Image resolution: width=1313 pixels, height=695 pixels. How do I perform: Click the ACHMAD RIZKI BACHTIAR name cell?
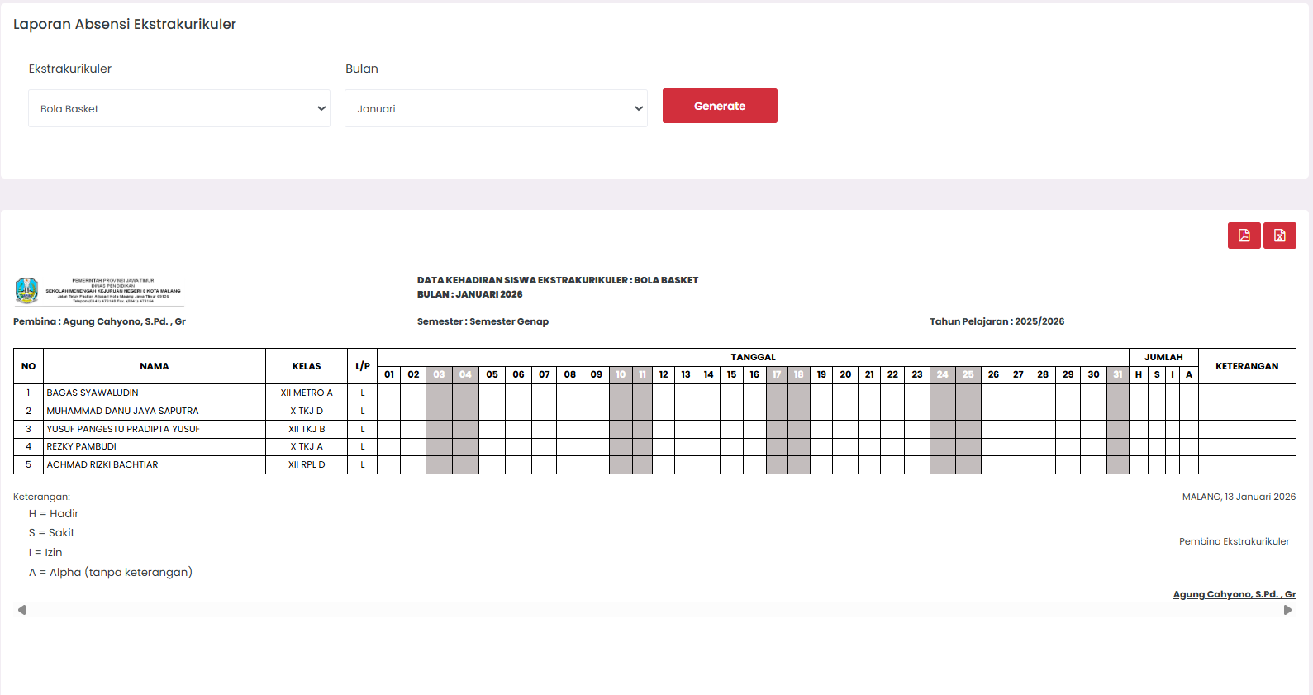tap(102, 464)
